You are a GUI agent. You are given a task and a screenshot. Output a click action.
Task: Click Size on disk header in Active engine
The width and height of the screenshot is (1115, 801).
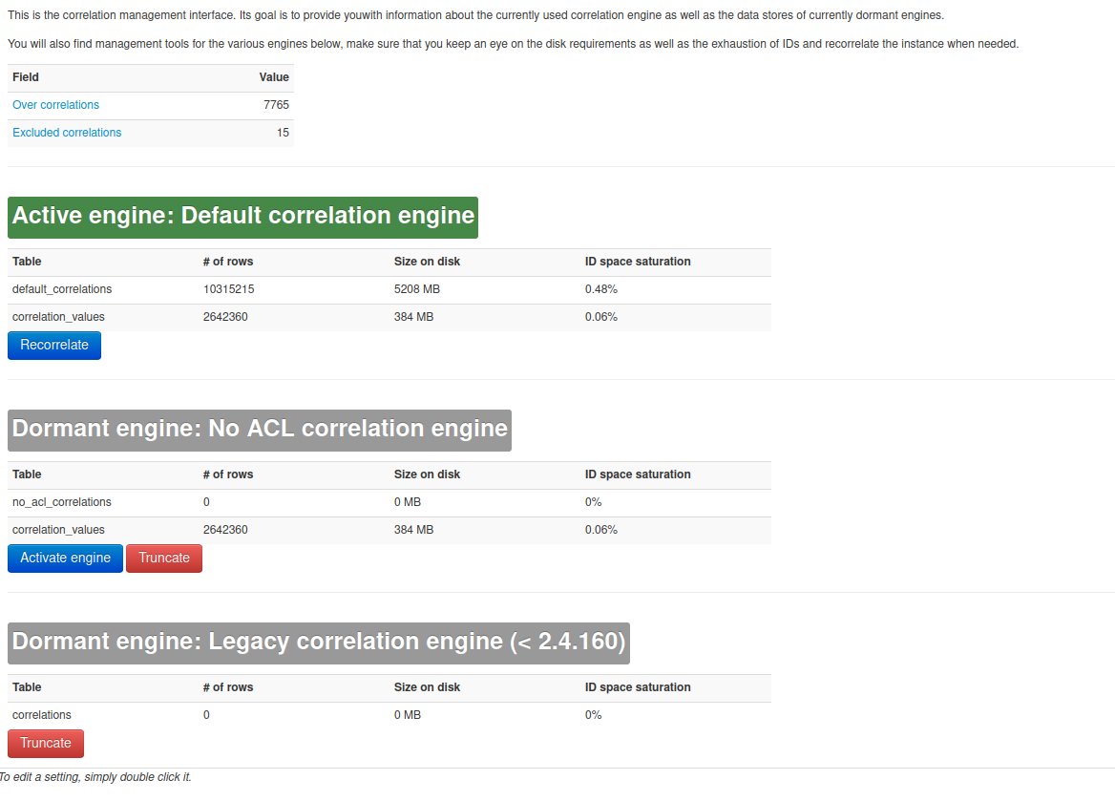pyautogui.click(x=427, y=261)
